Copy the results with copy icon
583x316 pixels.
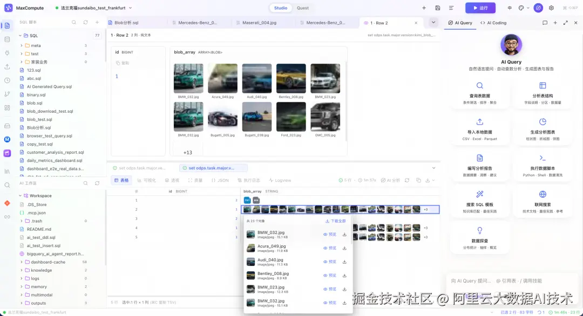418,180
